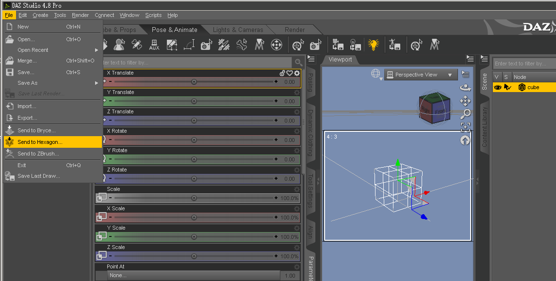Click the Scale gear icon
The height and width of the screenshot is (281, 556).
coord(297,189)
